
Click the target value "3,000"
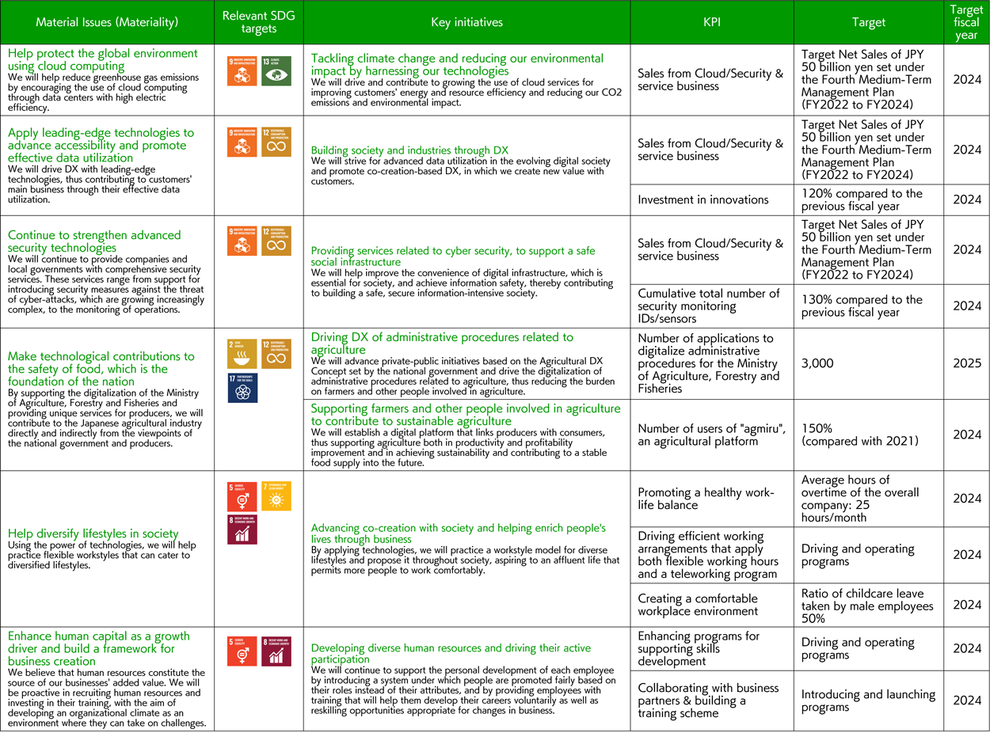(x=817, y=364)
